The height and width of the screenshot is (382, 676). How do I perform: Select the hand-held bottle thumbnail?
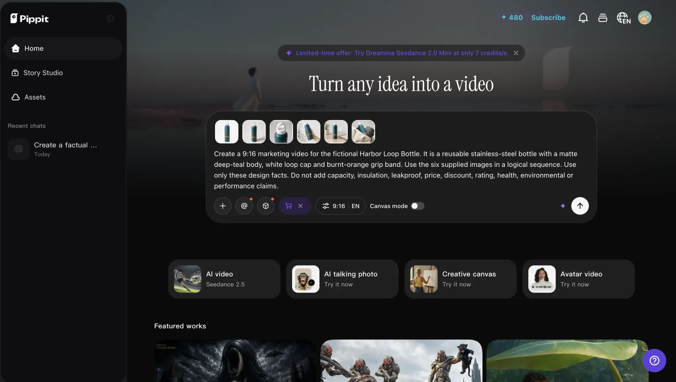click(309, 132)
